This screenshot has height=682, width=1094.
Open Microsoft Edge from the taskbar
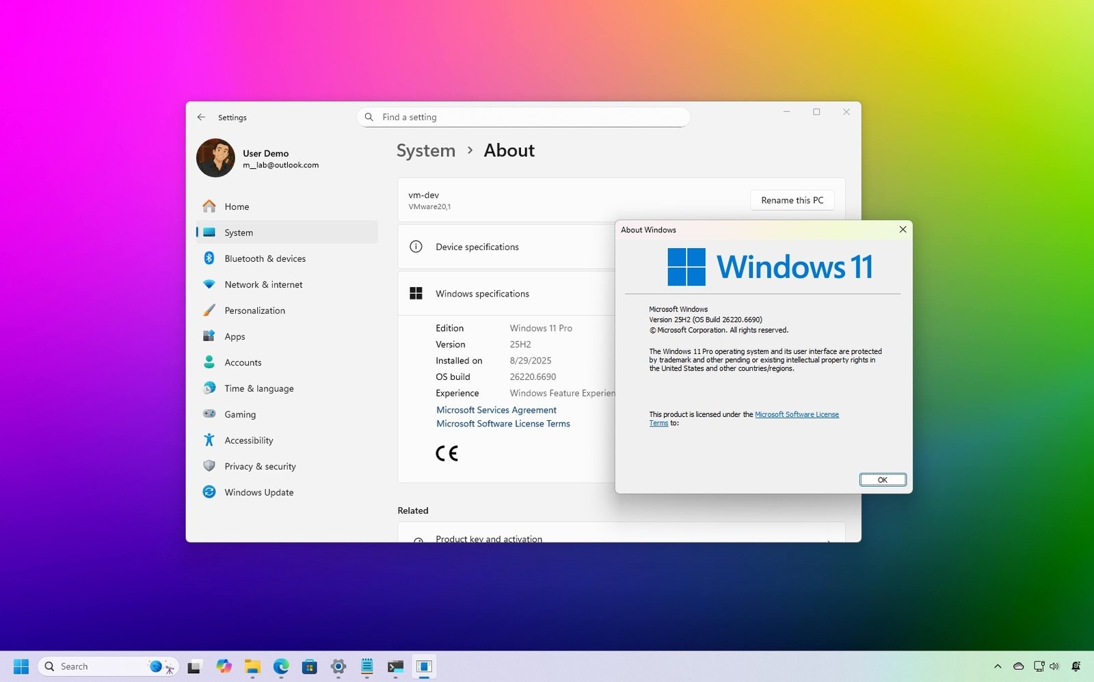pos(281,666)
